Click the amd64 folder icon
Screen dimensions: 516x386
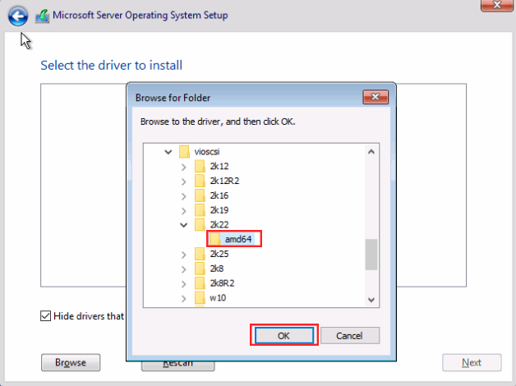(x=215, y=239)
